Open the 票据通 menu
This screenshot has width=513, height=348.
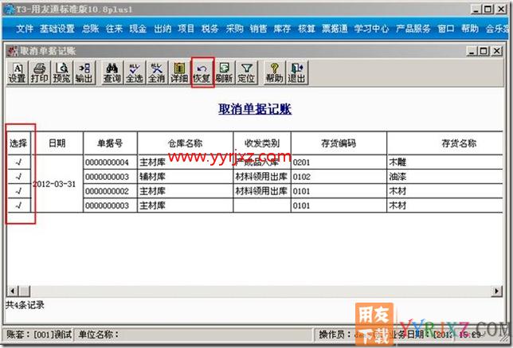click(335, 29)
